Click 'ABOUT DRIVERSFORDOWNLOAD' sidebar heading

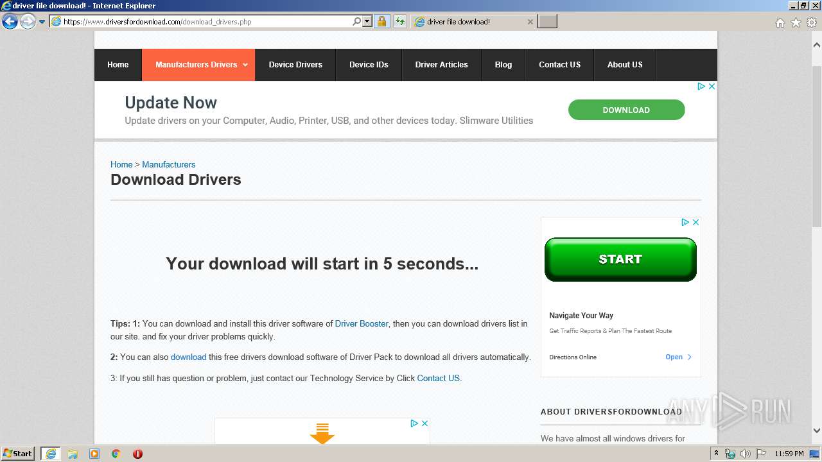coord(611,412)
